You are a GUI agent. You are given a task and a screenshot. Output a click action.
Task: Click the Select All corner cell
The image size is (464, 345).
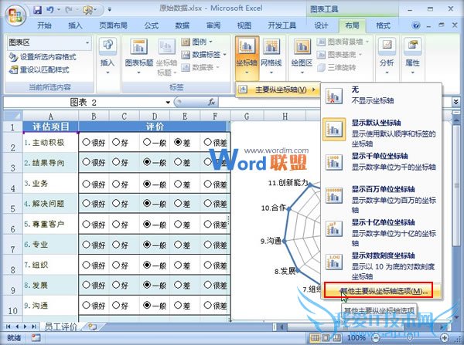coord(13,116)
